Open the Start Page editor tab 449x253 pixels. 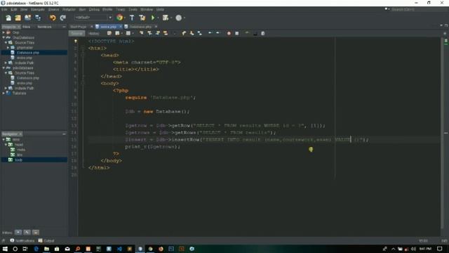tap(79, 27)
